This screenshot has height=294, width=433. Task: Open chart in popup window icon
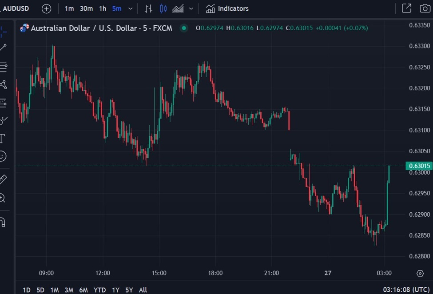406,8
